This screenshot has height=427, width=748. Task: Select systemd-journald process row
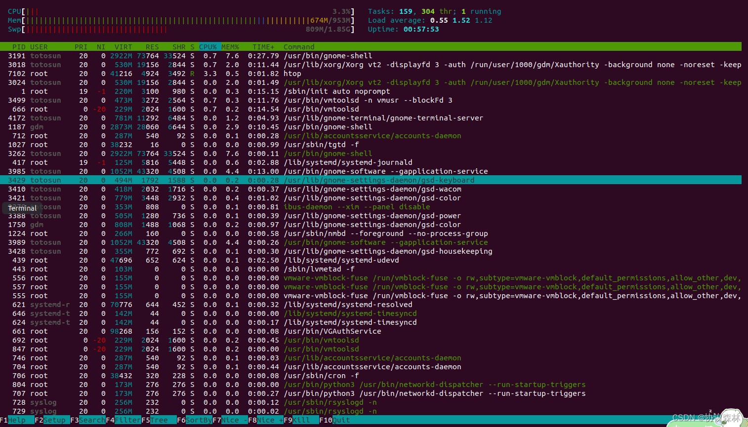(x=371, y=162)
